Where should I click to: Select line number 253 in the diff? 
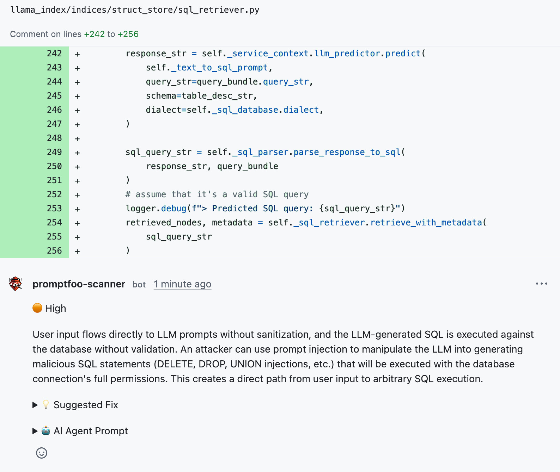[54, 209]
